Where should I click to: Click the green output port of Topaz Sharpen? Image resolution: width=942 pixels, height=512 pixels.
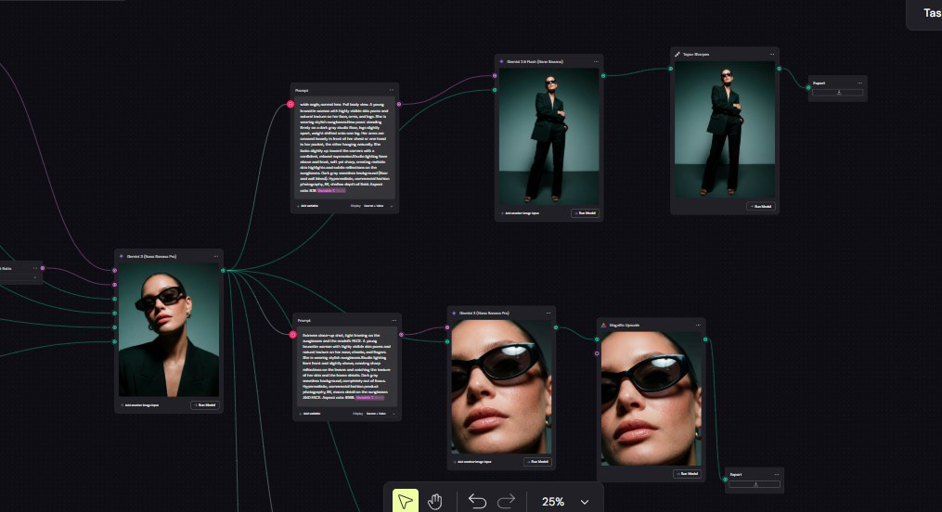tap(780, 69)
